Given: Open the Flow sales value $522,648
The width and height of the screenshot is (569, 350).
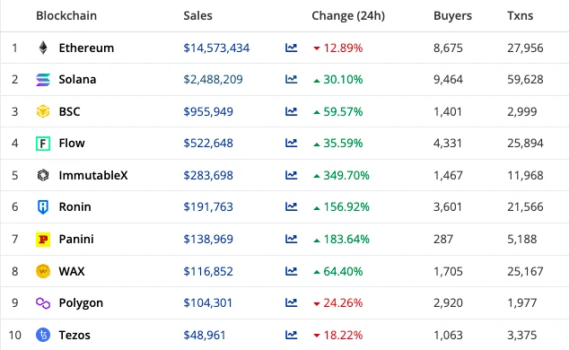Looking at the screenshot, I should pos(208,144).
